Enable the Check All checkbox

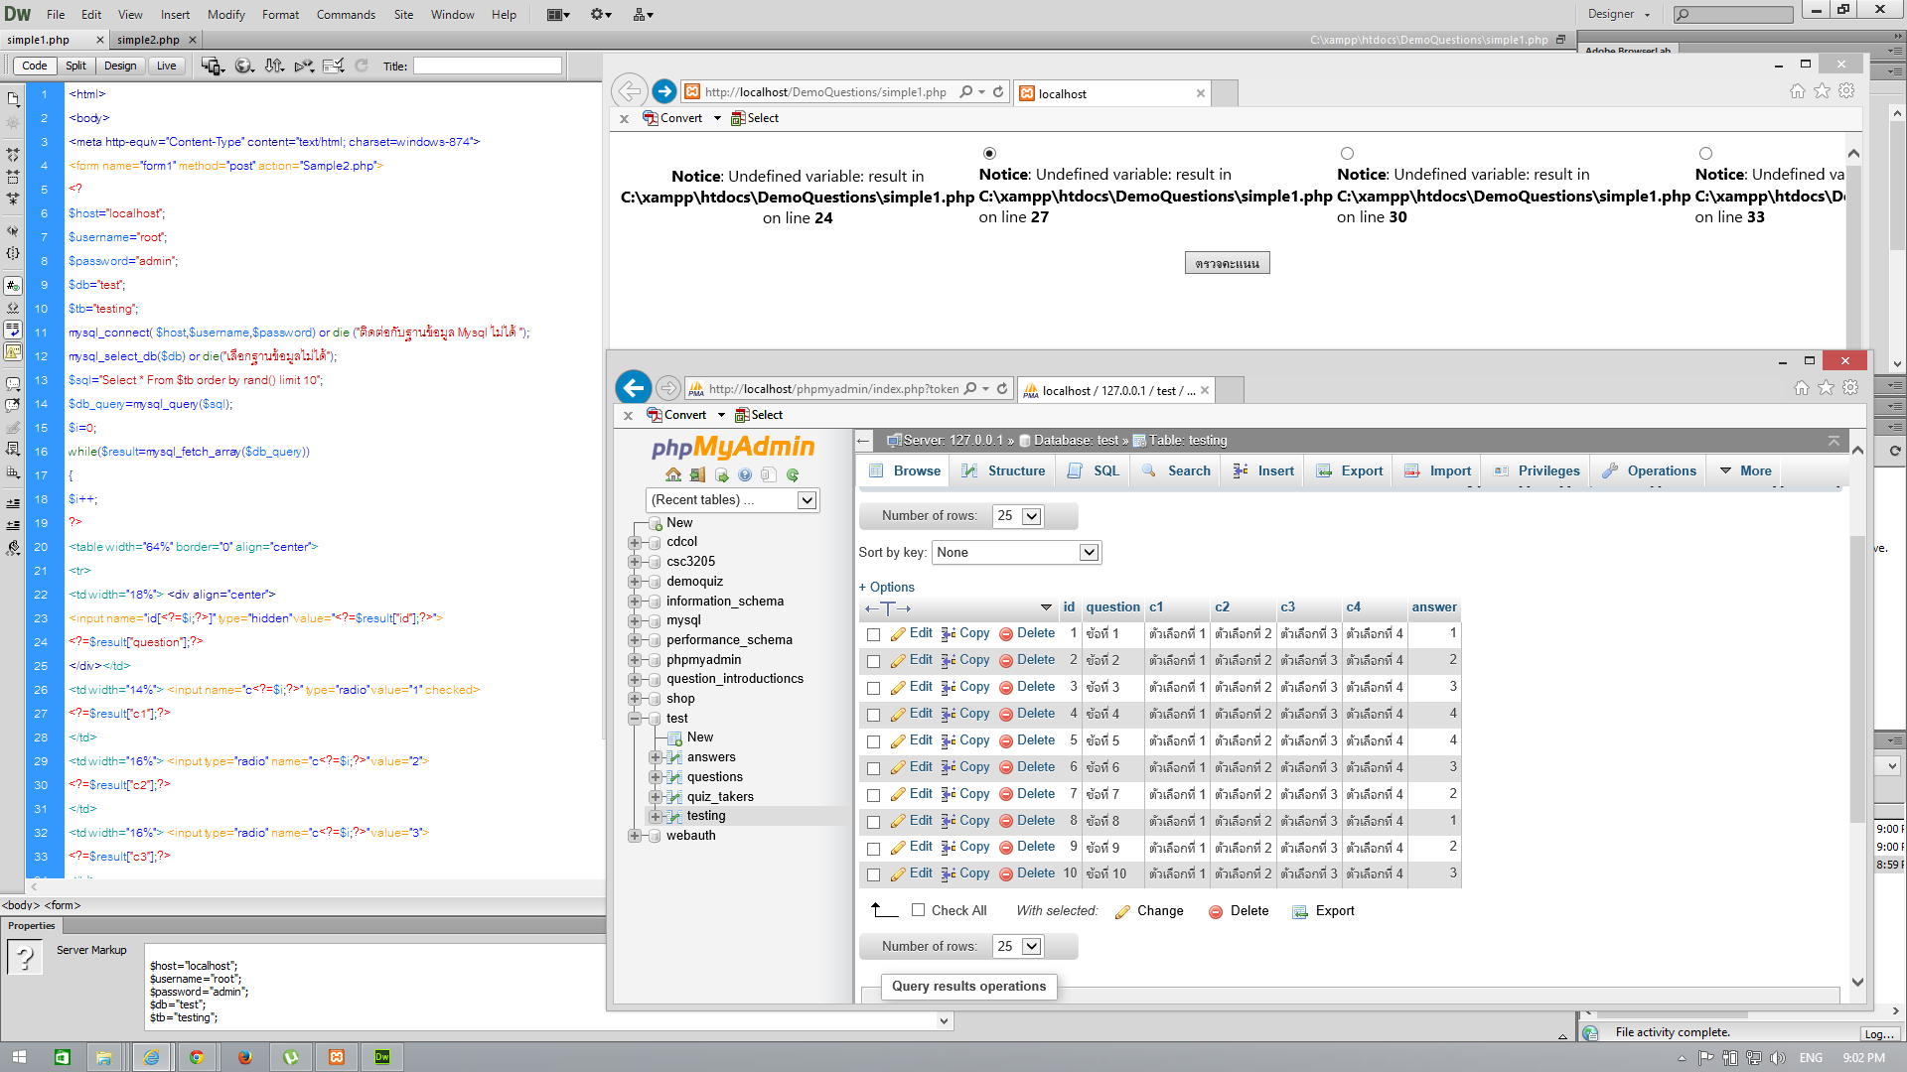918,910
